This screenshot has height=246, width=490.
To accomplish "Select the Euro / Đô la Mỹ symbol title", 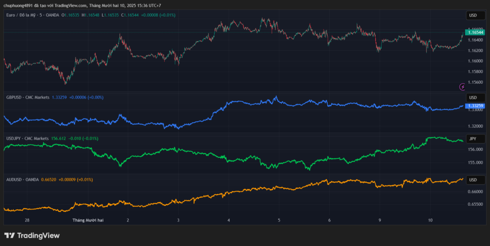I will [x=27, y=15].
